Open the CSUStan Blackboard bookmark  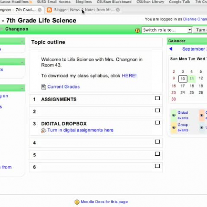point(114,2)
